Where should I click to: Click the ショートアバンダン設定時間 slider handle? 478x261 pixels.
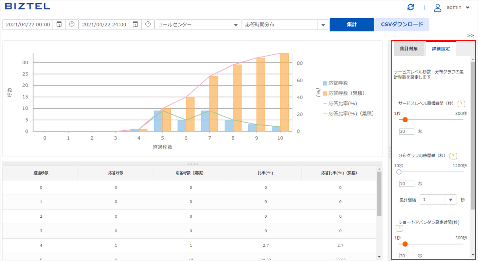click(404, 244)
